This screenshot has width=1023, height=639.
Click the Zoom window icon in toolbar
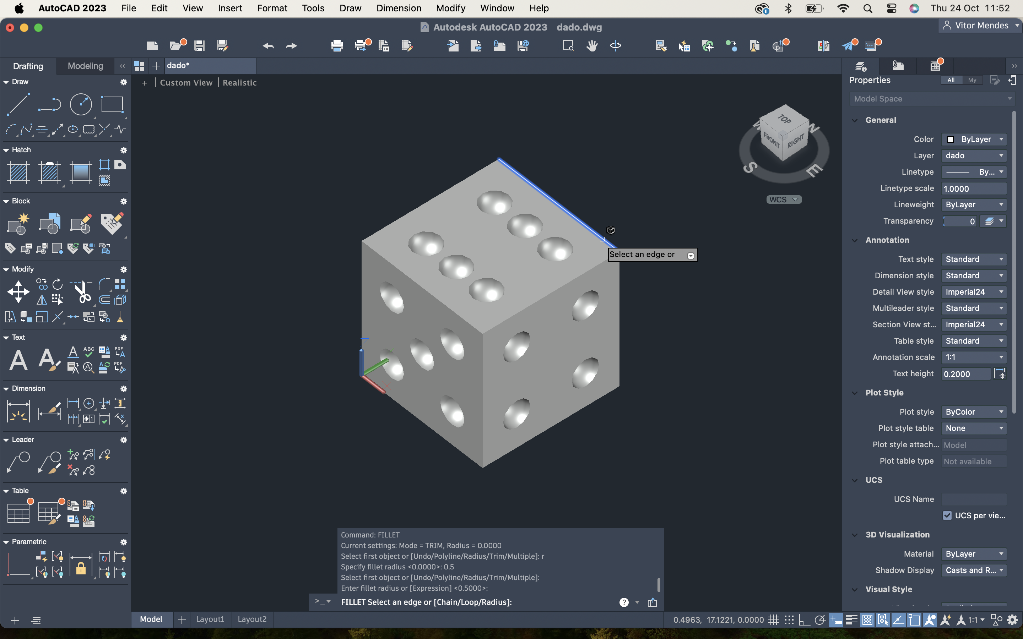click(568, 46)
